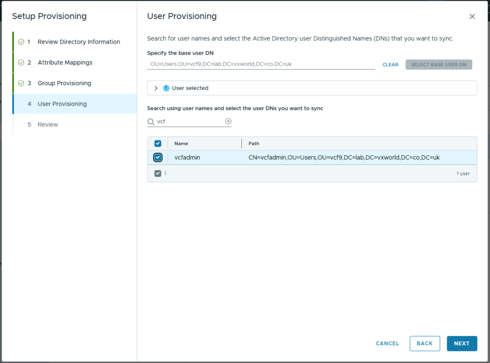The image size is (490, 363).
Task: Click the Group Provisioning completed checkmark icon
Action: pos(21,83)
